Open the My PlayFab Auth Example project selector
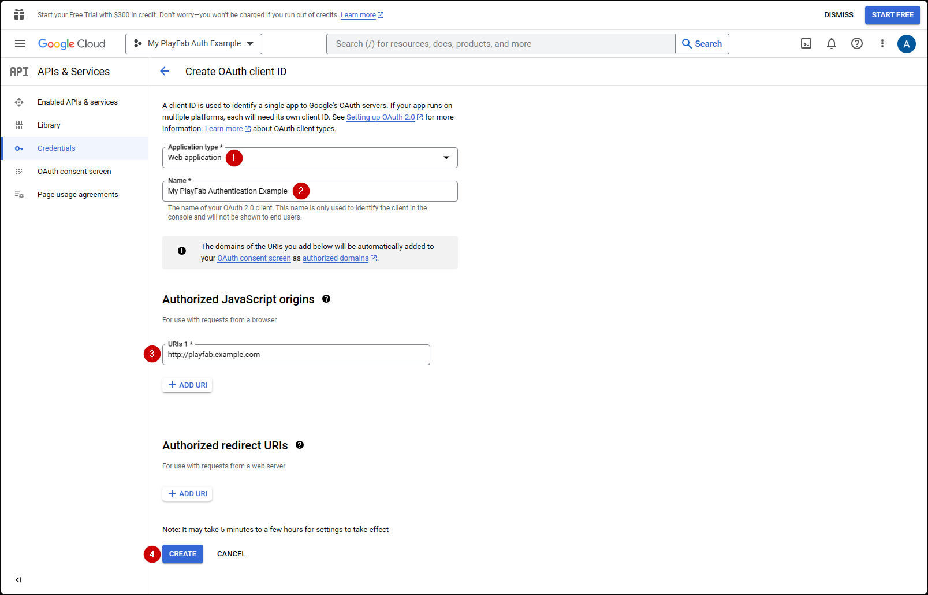Image resolution: width=928 pixels, height=595 pixels. pos(193,43)
